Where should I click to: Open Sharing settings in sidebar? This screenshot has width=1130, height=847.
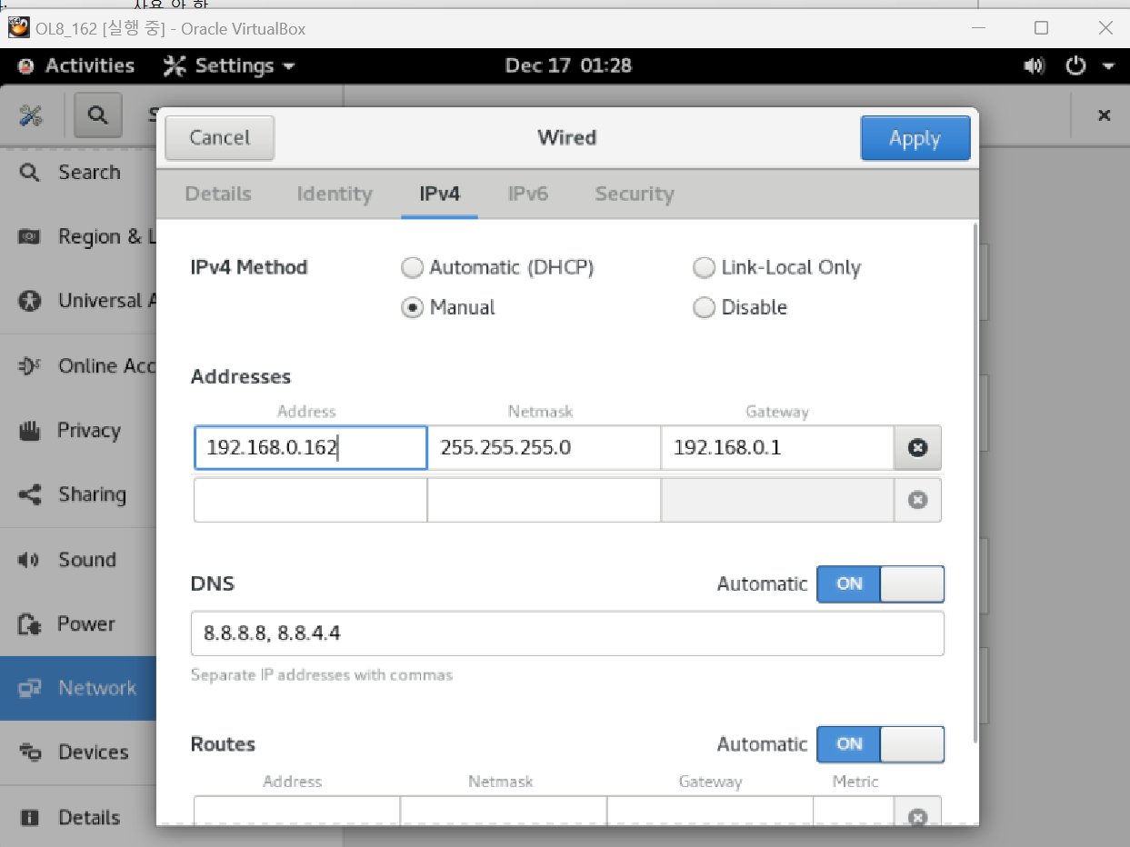tap(78, 495)
